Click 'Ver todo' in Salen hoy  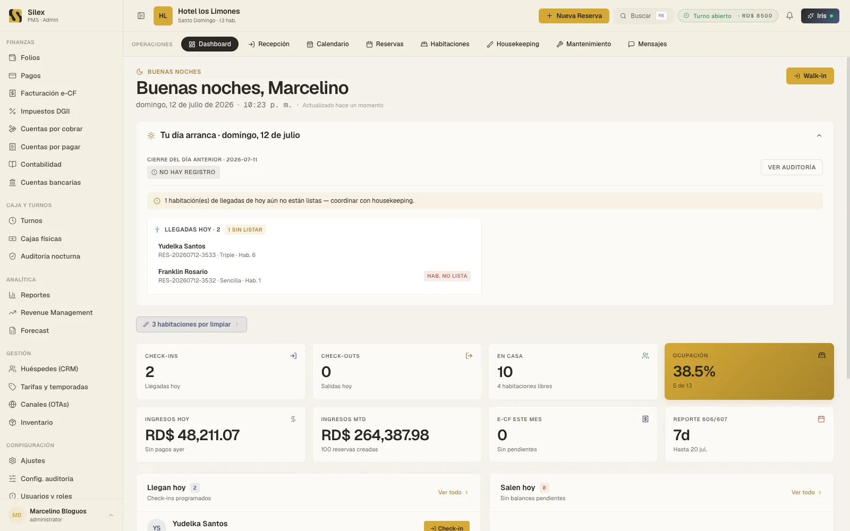click(806, 493)
